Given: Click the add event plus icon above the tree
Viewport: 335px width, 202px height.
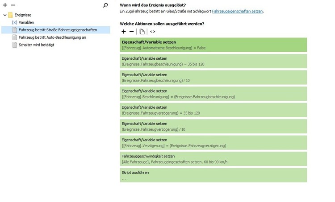Looking at the screenshot, I should (x=5, y=5).
